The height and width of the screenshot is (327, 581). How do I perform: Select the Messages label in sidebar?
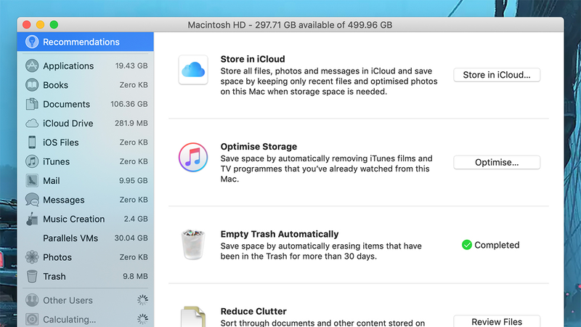click(x=64, y=200)
